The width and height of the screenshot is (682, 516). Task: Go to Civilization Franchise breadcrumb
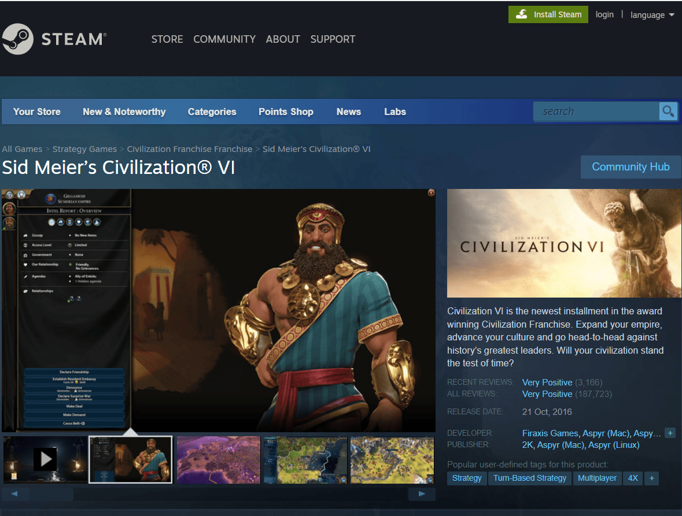point(190,149)
